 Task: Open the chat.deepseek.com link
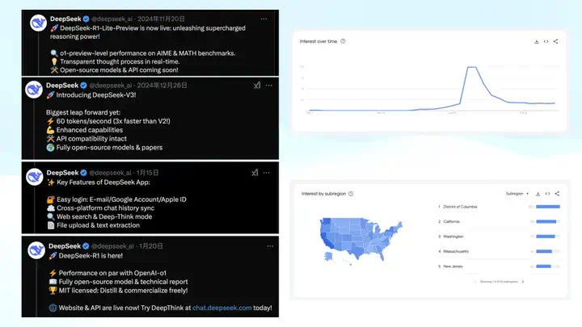click(222, 308)
